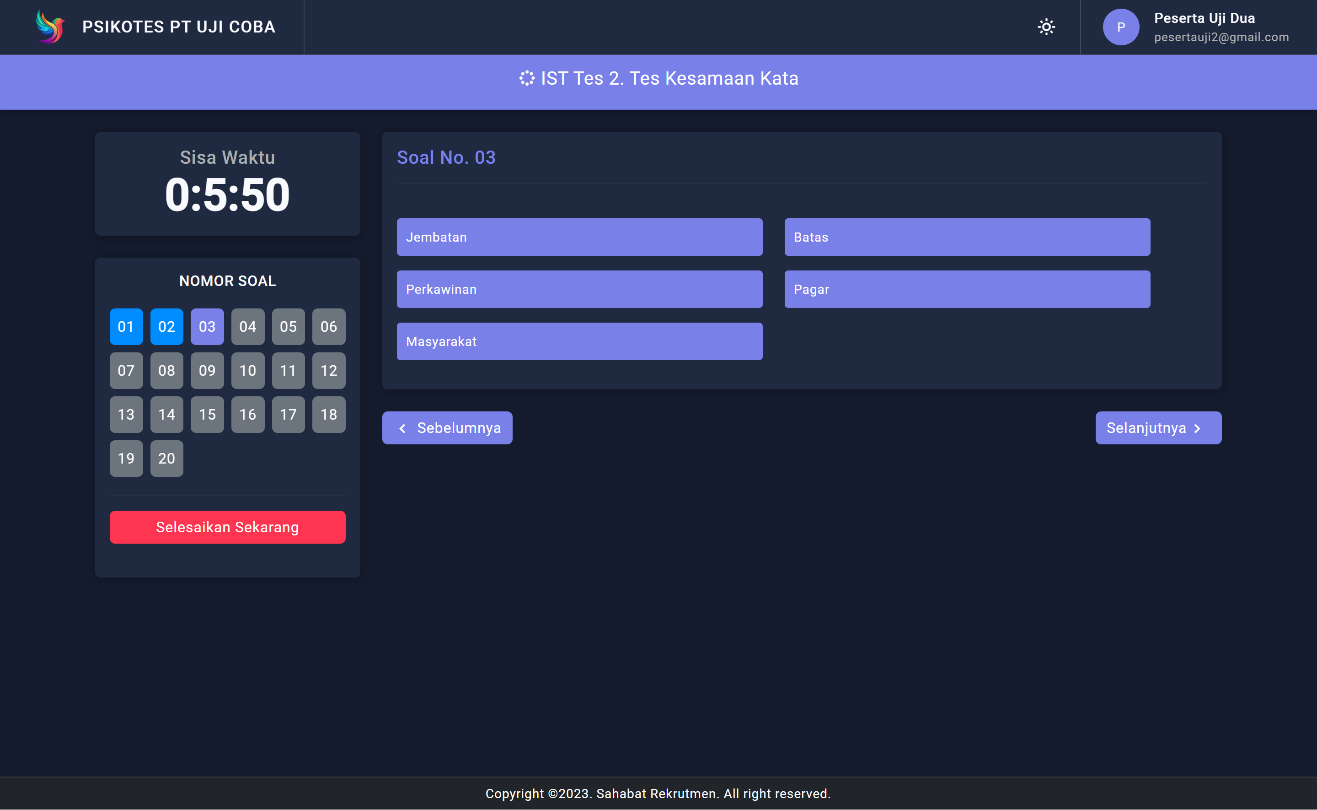Choose the Batas answer option
Viewport: 1317px width, 810px height.
[966, 237]
